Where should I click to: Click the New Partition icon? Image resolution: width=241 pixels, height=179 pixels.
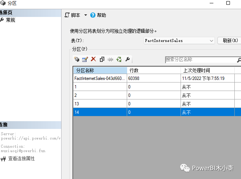(x=77, y=59)
